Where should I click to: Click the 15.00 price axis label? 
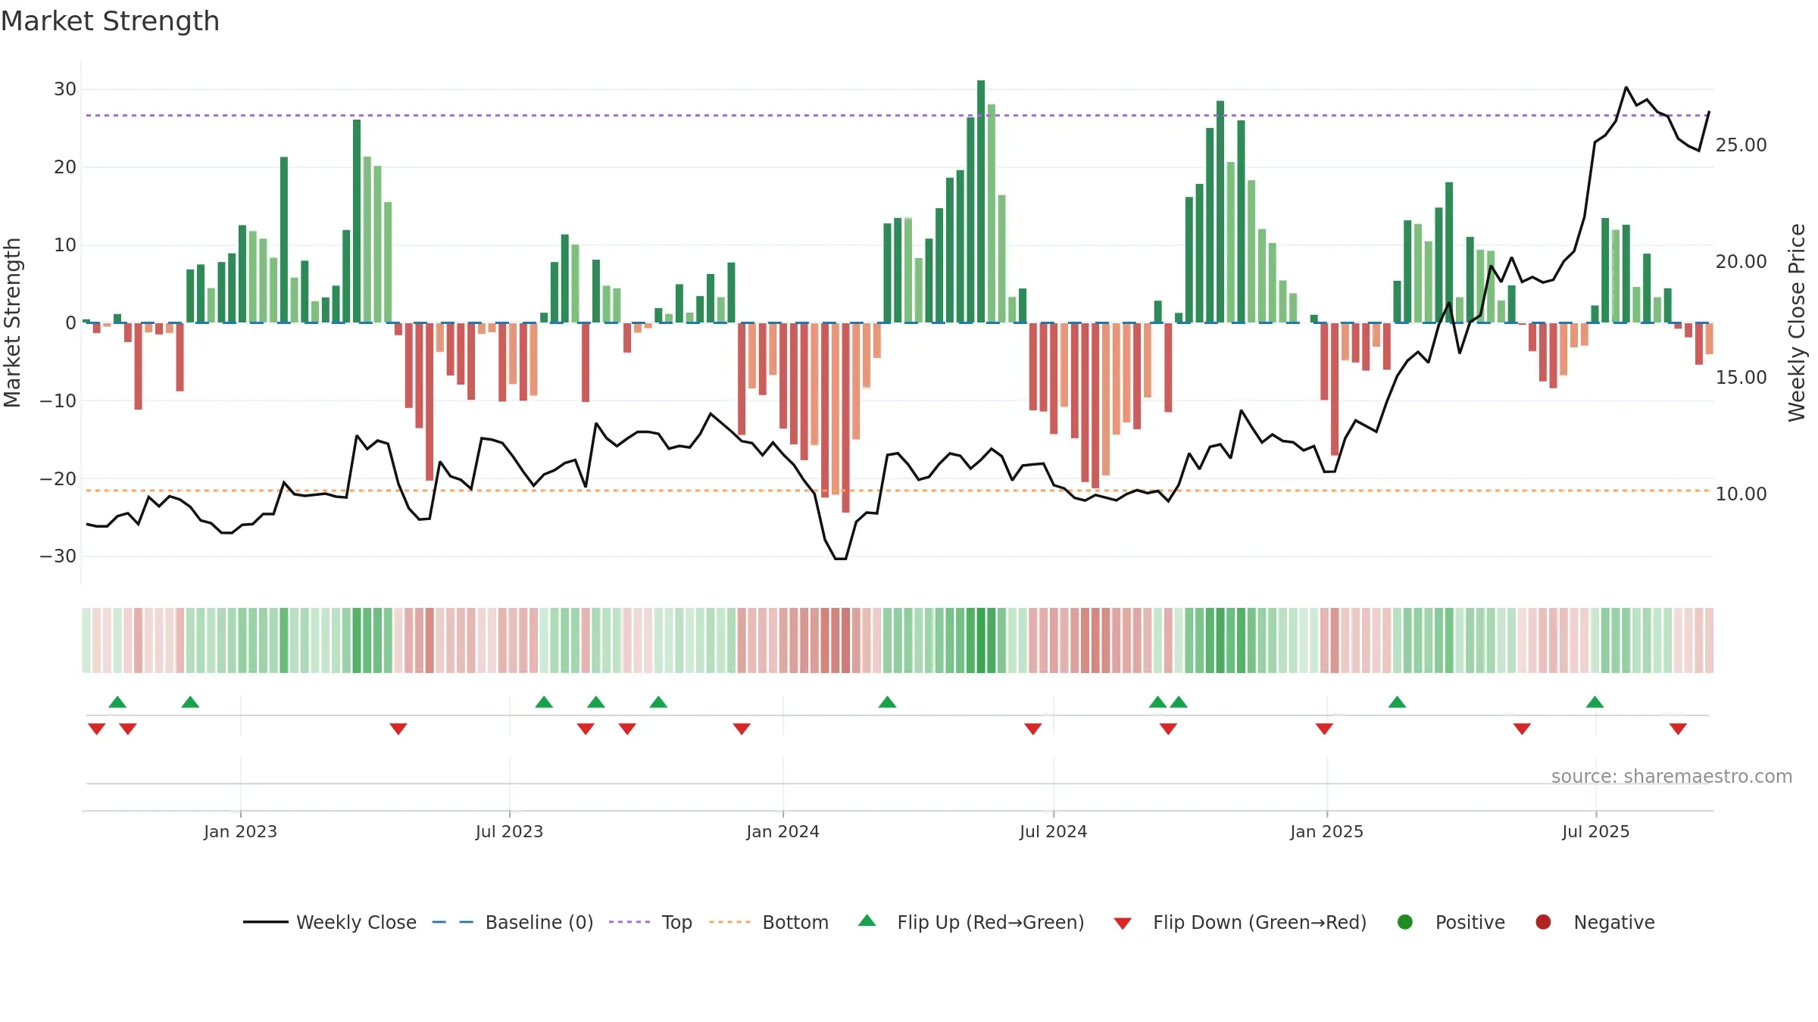click(x=1741, y=377)
